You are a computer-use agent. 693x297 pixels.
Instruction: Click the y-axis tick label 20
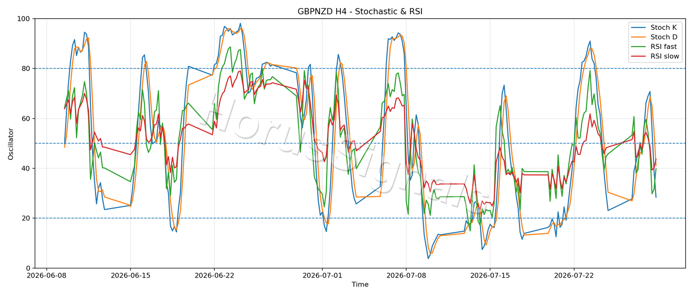pyautogui.click(x=26, y=218)
